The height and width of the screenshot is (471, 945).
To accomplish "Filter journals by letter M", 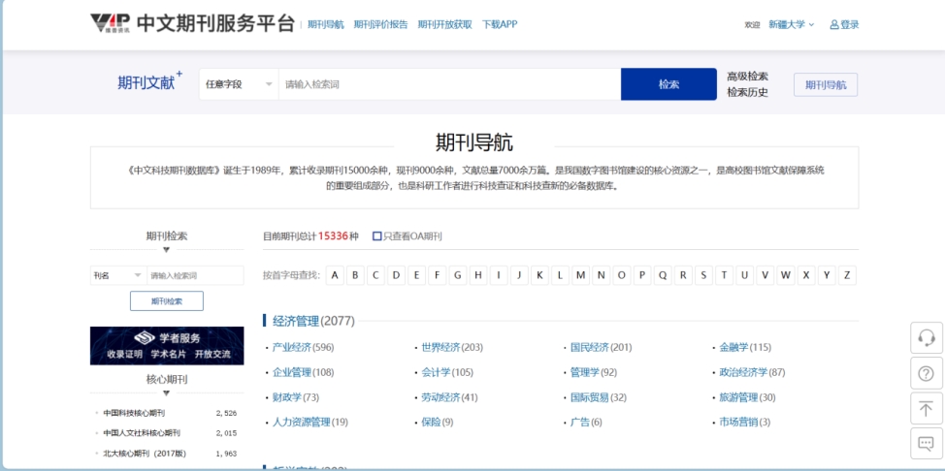I will click(x=580, y=275).
